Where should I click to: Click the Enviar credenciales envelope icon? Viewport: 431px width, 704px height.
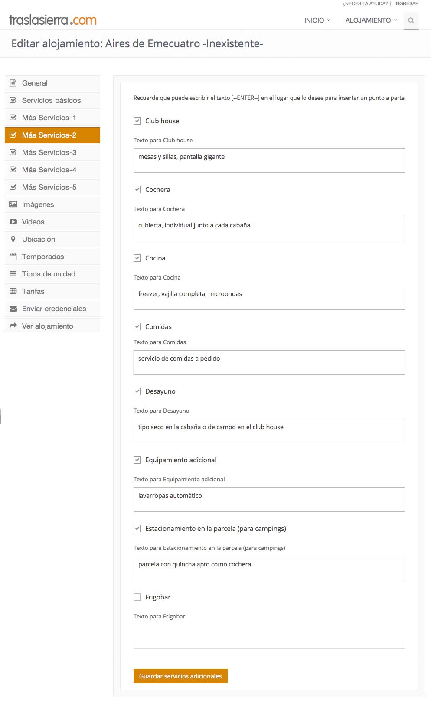click(x=13, y=309)
